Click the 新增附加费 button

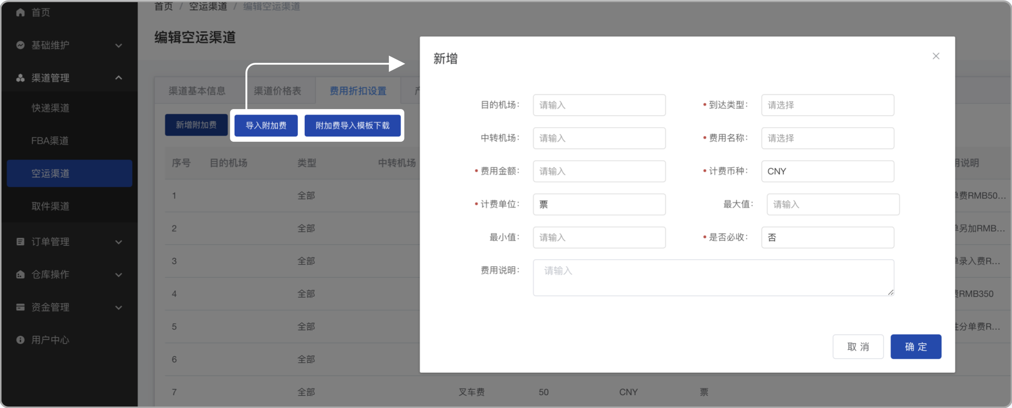(196, 125)
